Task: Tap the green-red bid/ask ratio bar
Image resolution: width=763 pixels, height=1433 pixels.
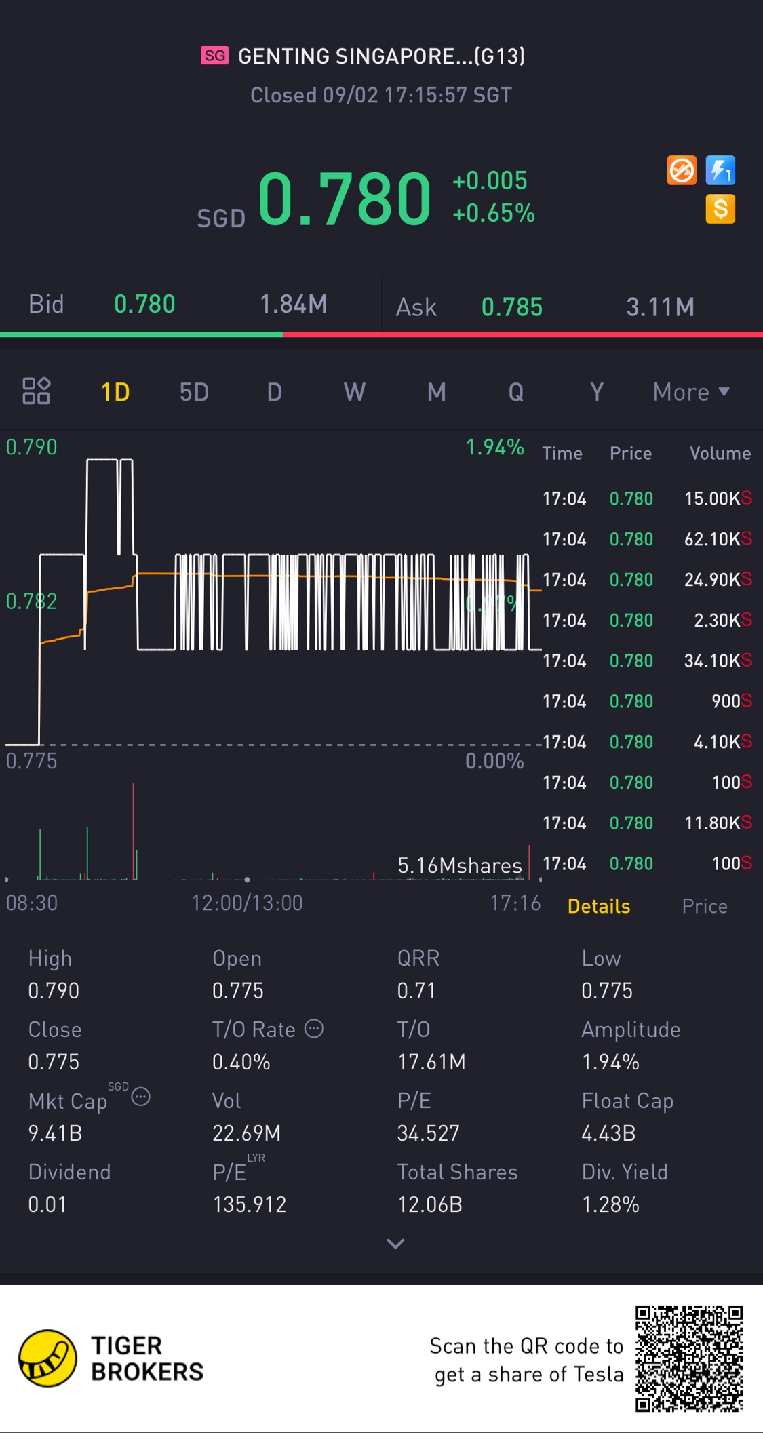Action: (x=381, y=334)
